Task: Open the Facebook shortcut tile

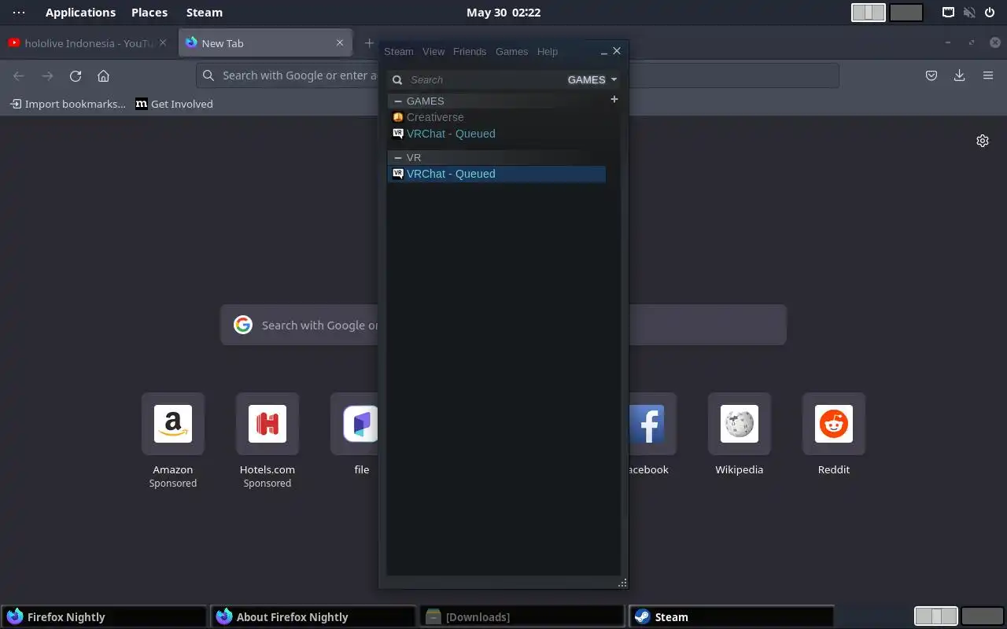Action: coord(652,424)
